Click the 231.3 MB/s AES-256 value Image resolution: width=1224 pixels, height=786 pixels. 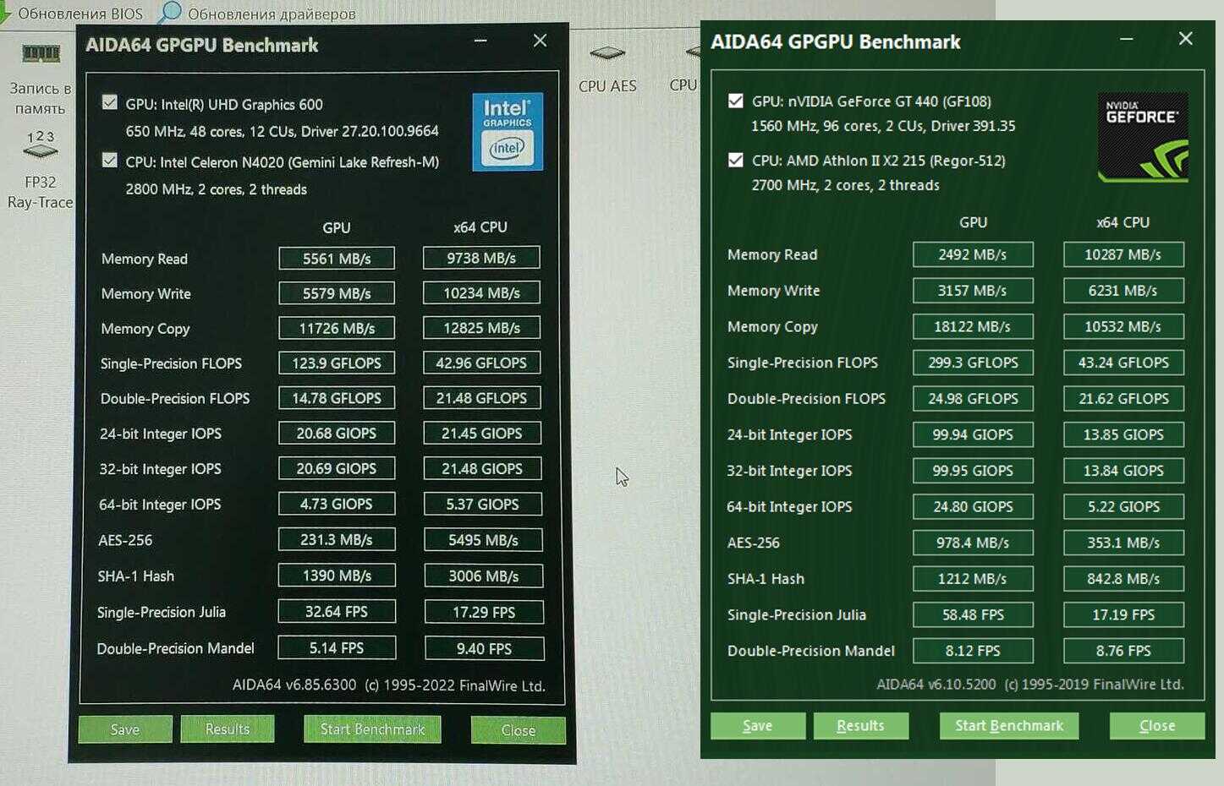click(337, 539)
